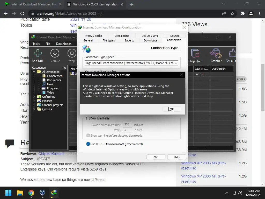Close the Internet Download Manager options dialog
Image resolution: width=265 pixels, height=199 pixels.
(x=181, y=75)
